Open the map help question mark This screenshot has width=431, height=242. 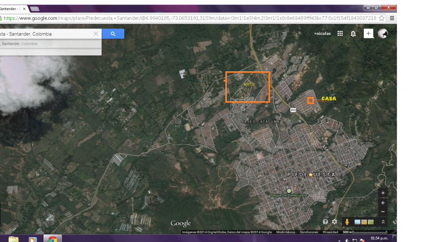325,222
